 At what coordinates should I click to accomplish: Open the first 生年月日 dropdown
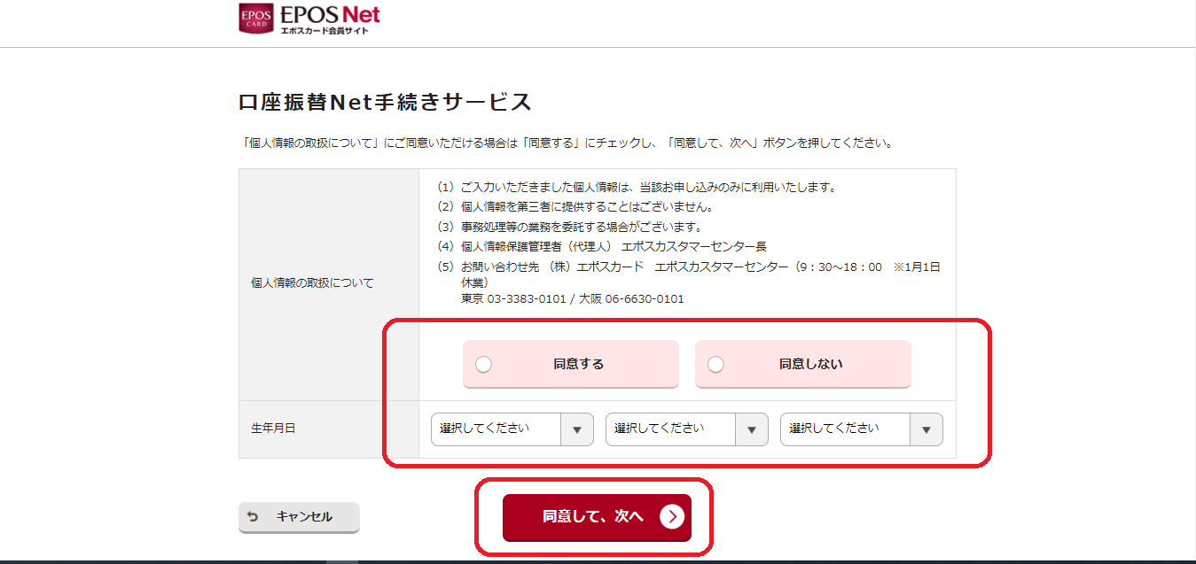click(x=512, y=429)
